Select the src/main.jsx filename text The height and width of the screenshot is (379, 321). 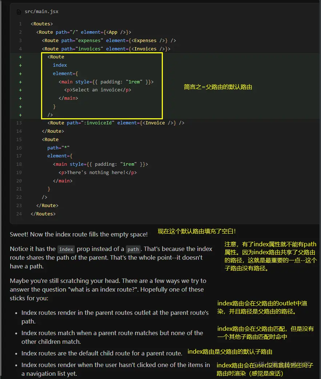point(41,12)
